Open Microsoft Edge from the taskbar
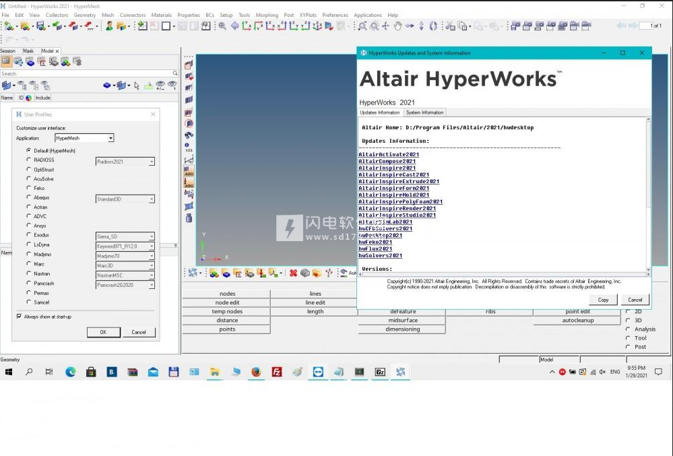Image resolution: width=673 pixels, height=456 pixels. click(70, 372)
